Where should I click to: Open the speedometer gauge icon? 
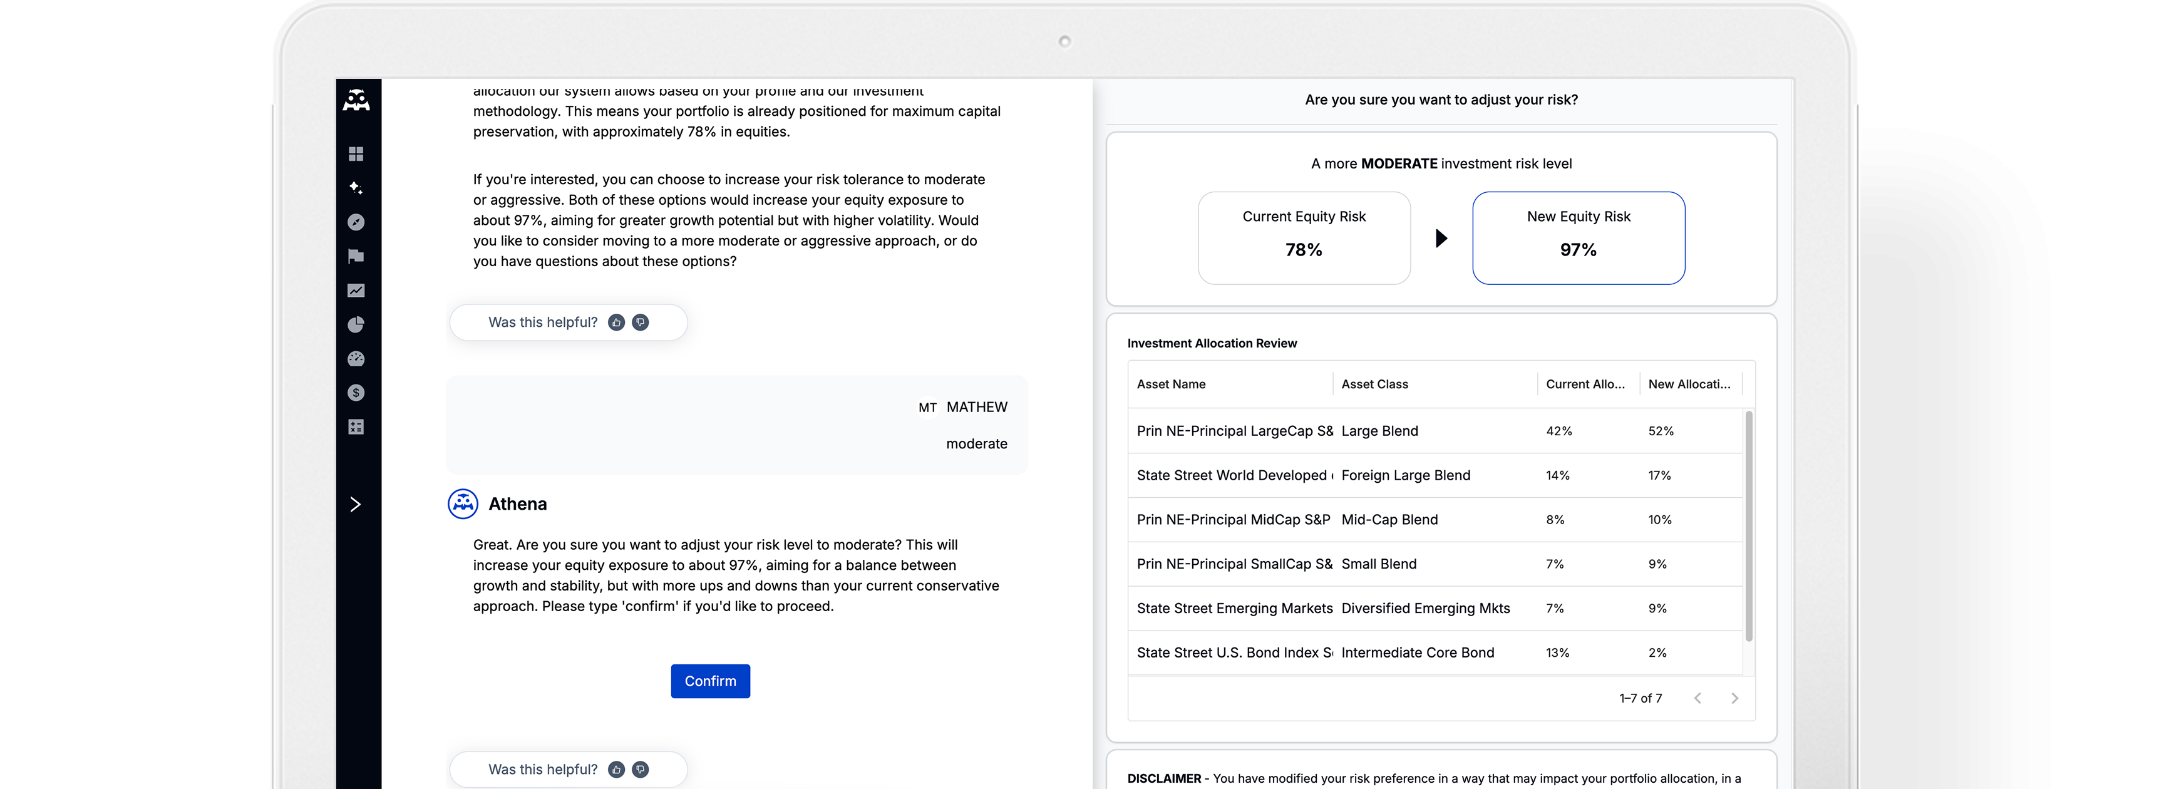click(x=356, y=359)
